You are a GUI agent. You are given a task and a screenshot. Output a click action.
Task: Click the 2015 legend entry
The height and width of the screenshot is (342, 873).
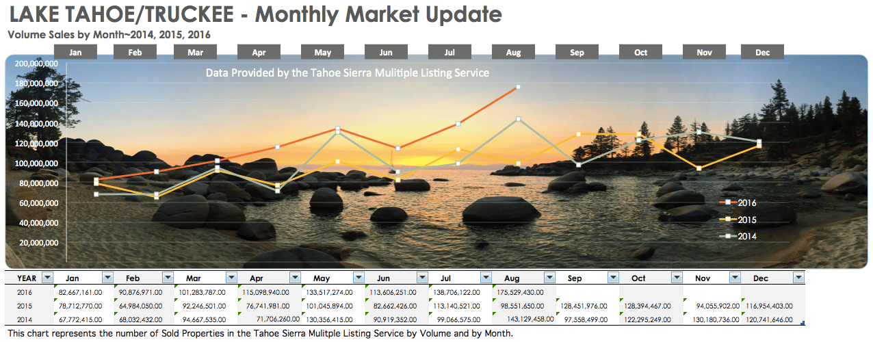[x=737, y=220]
